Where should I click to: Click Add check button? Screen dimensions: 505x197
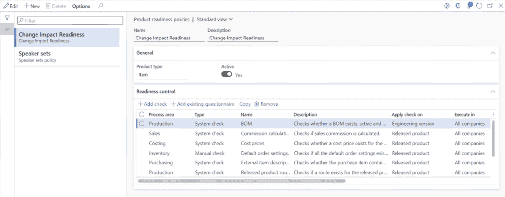coord(152,104)
